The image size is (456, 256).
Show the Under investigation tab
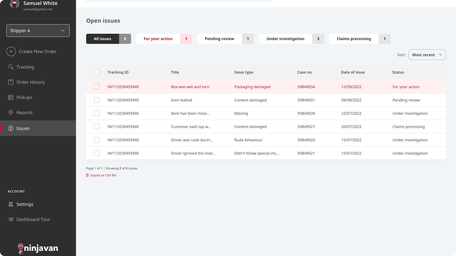(291, 39)
